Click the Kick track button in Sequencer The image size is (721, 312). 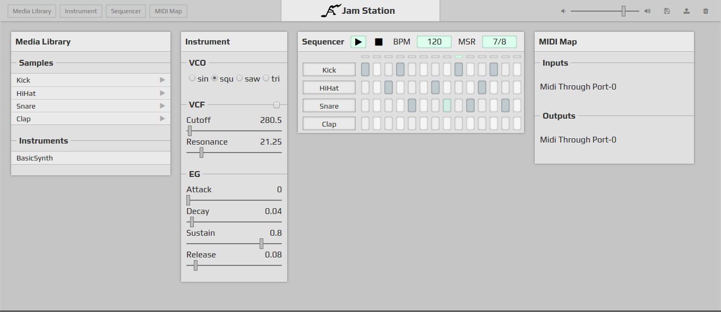point(329,70)
